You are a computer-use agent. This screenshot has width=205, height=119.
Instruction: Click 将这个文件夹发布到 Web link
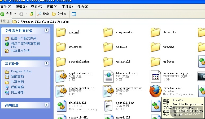(25, 45)
